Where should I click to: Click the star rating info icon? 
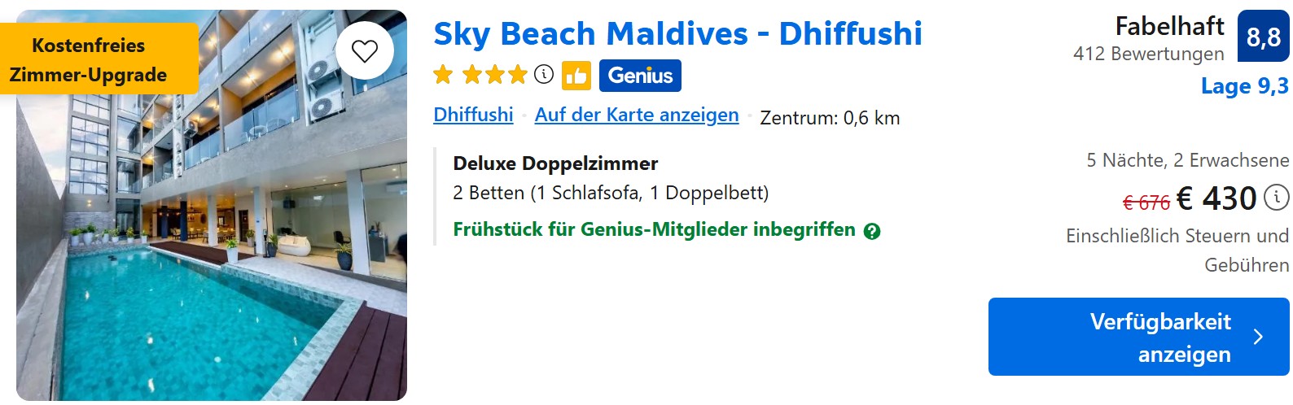544,75
